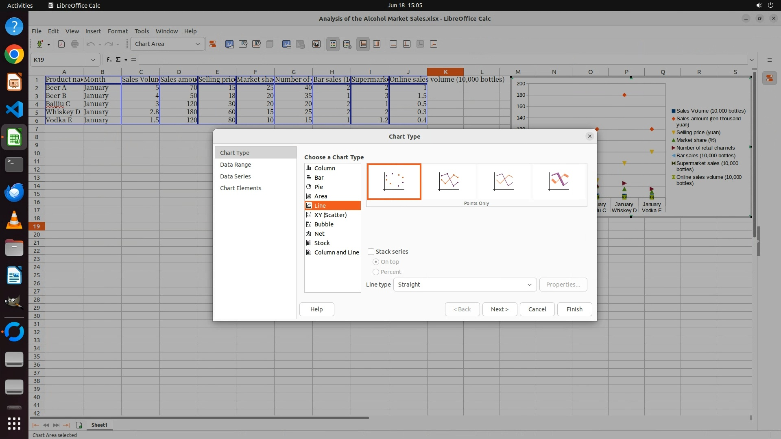The height and width of the screenshot is (439, 781).
Task: Enable the Stack series checkbox
Action: click(371, 252)
